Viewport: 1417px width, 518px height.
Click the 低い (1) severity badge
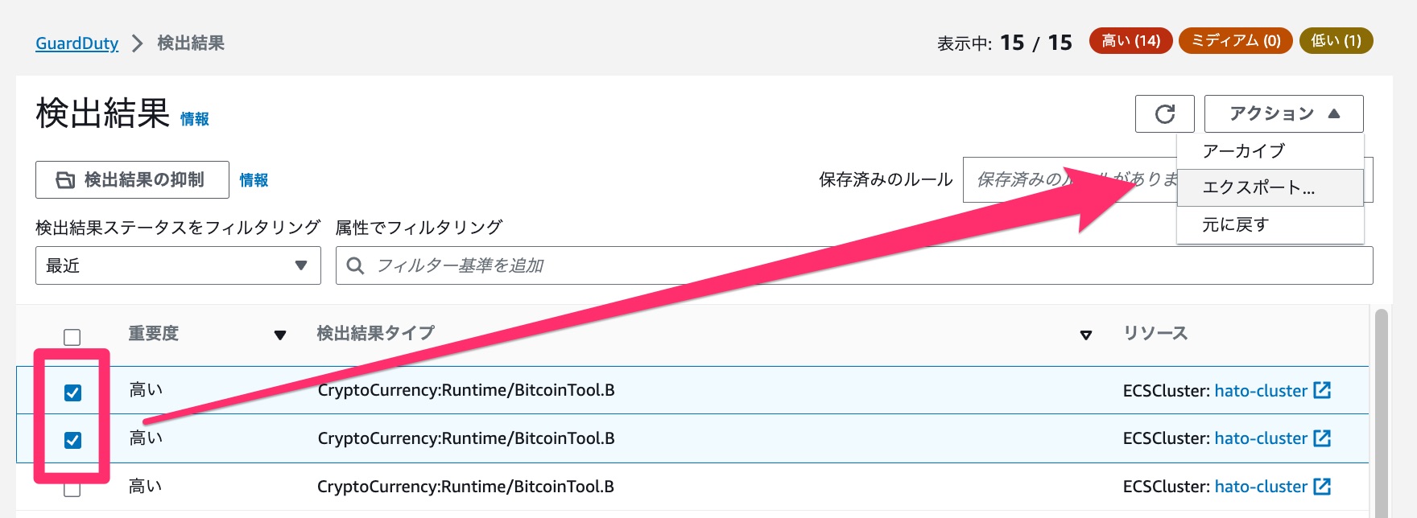[1336, 41]
